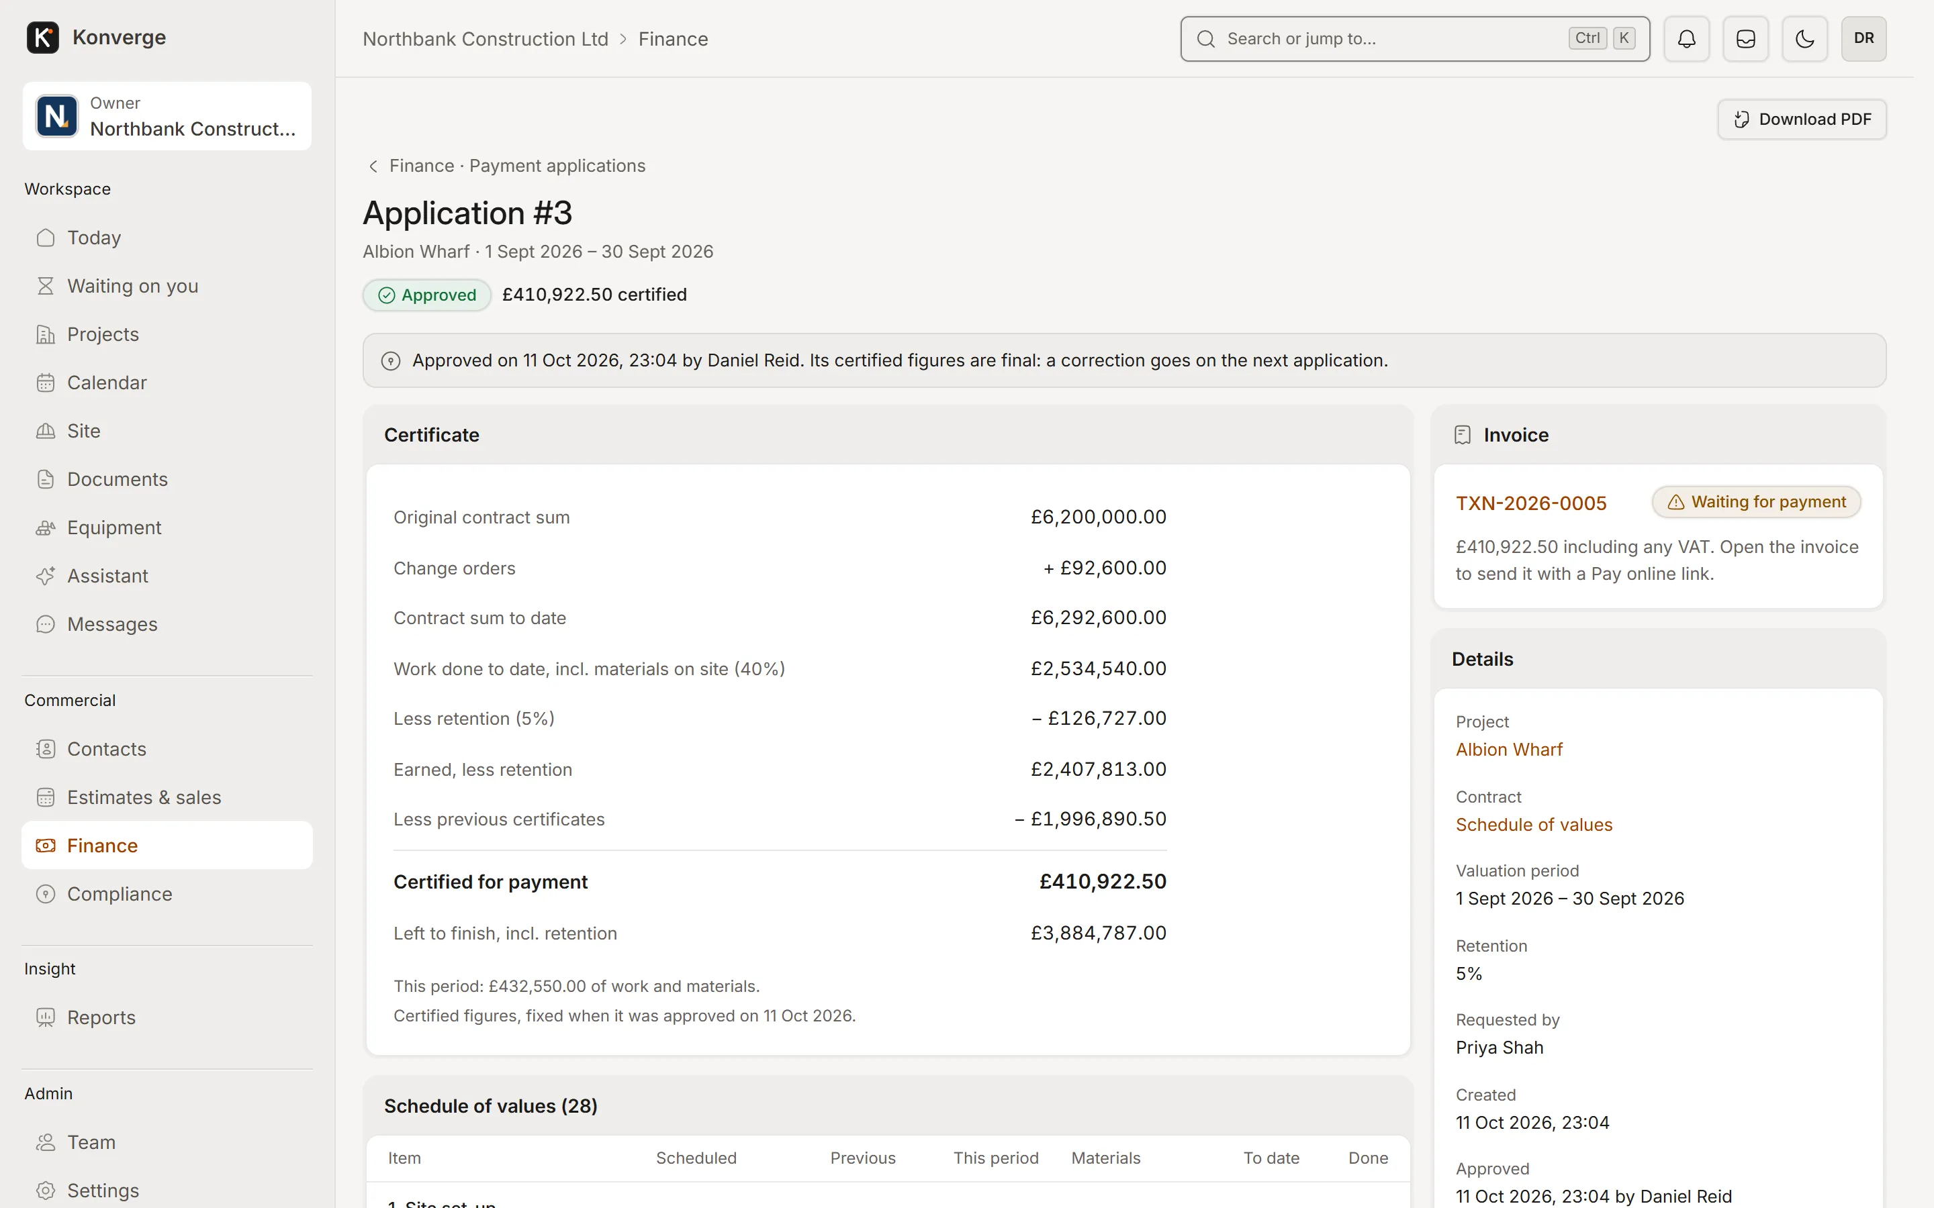Click the Contacts icon
Viewport: 1934px width, 1208px height.
[46, 748]
